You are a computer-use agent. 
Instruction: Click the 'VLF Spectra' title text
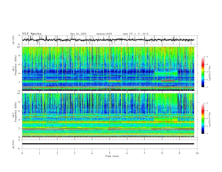tap(32, 34)
